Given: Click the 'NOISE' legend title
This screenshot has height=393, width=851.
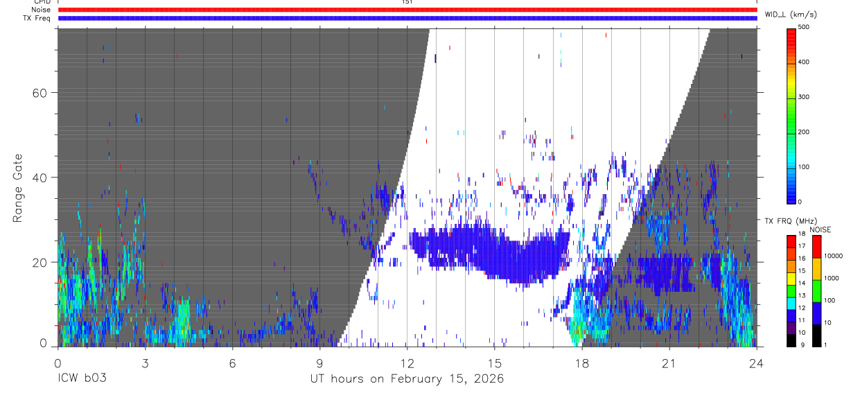Looking at the screenshot, I should click(x=821, y=229).
